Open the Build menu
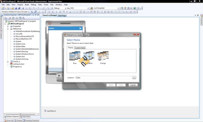This screenshot has height=122, width=203. coord(27,5)
